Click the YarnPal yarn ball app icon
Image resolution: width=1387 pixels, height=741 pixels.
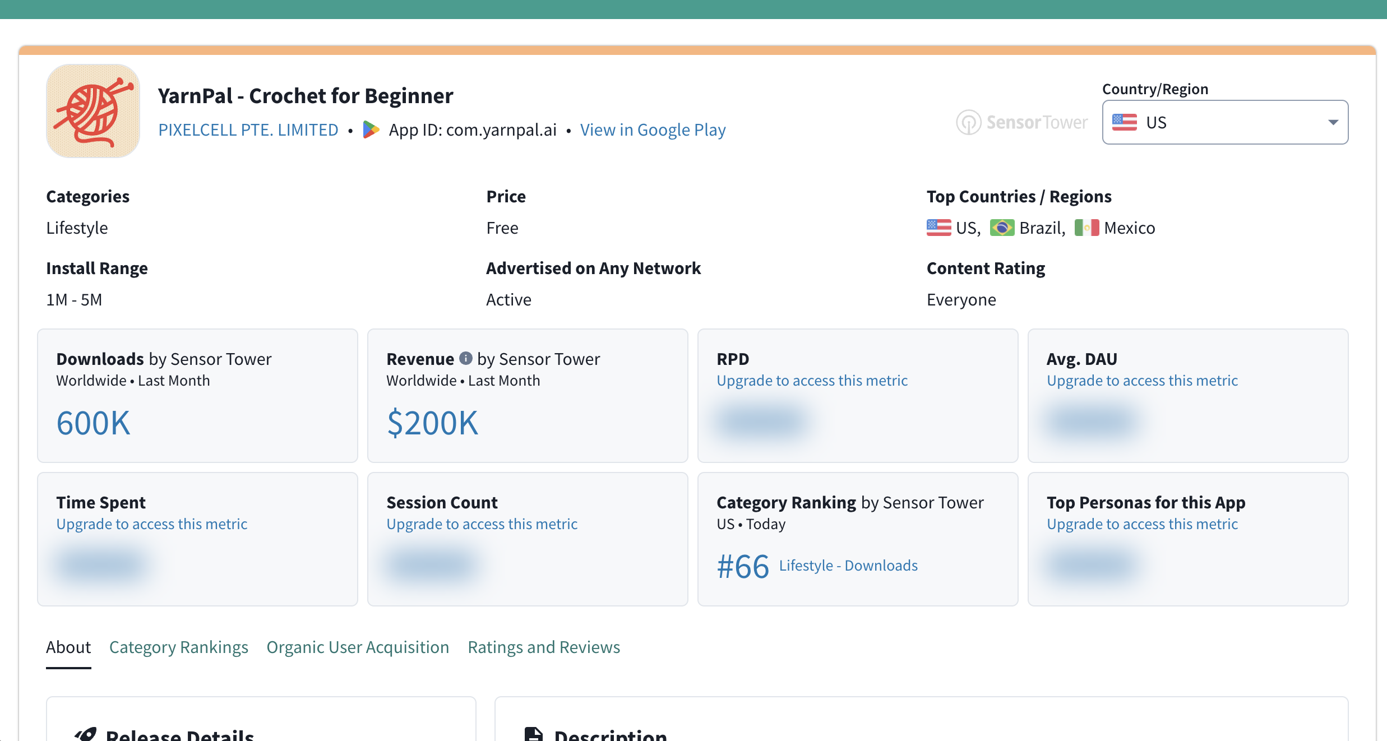(x=93, y=111)
